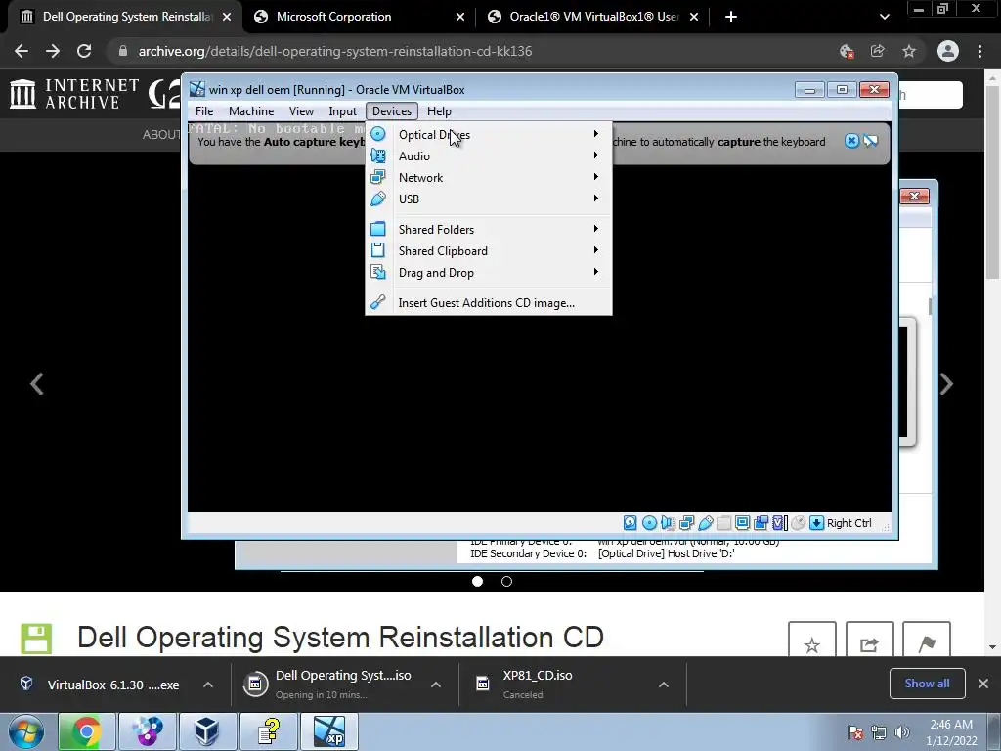Open the Chrome tab search chevron
This screenshot has width=1001, height=751.
pos(884,17)
